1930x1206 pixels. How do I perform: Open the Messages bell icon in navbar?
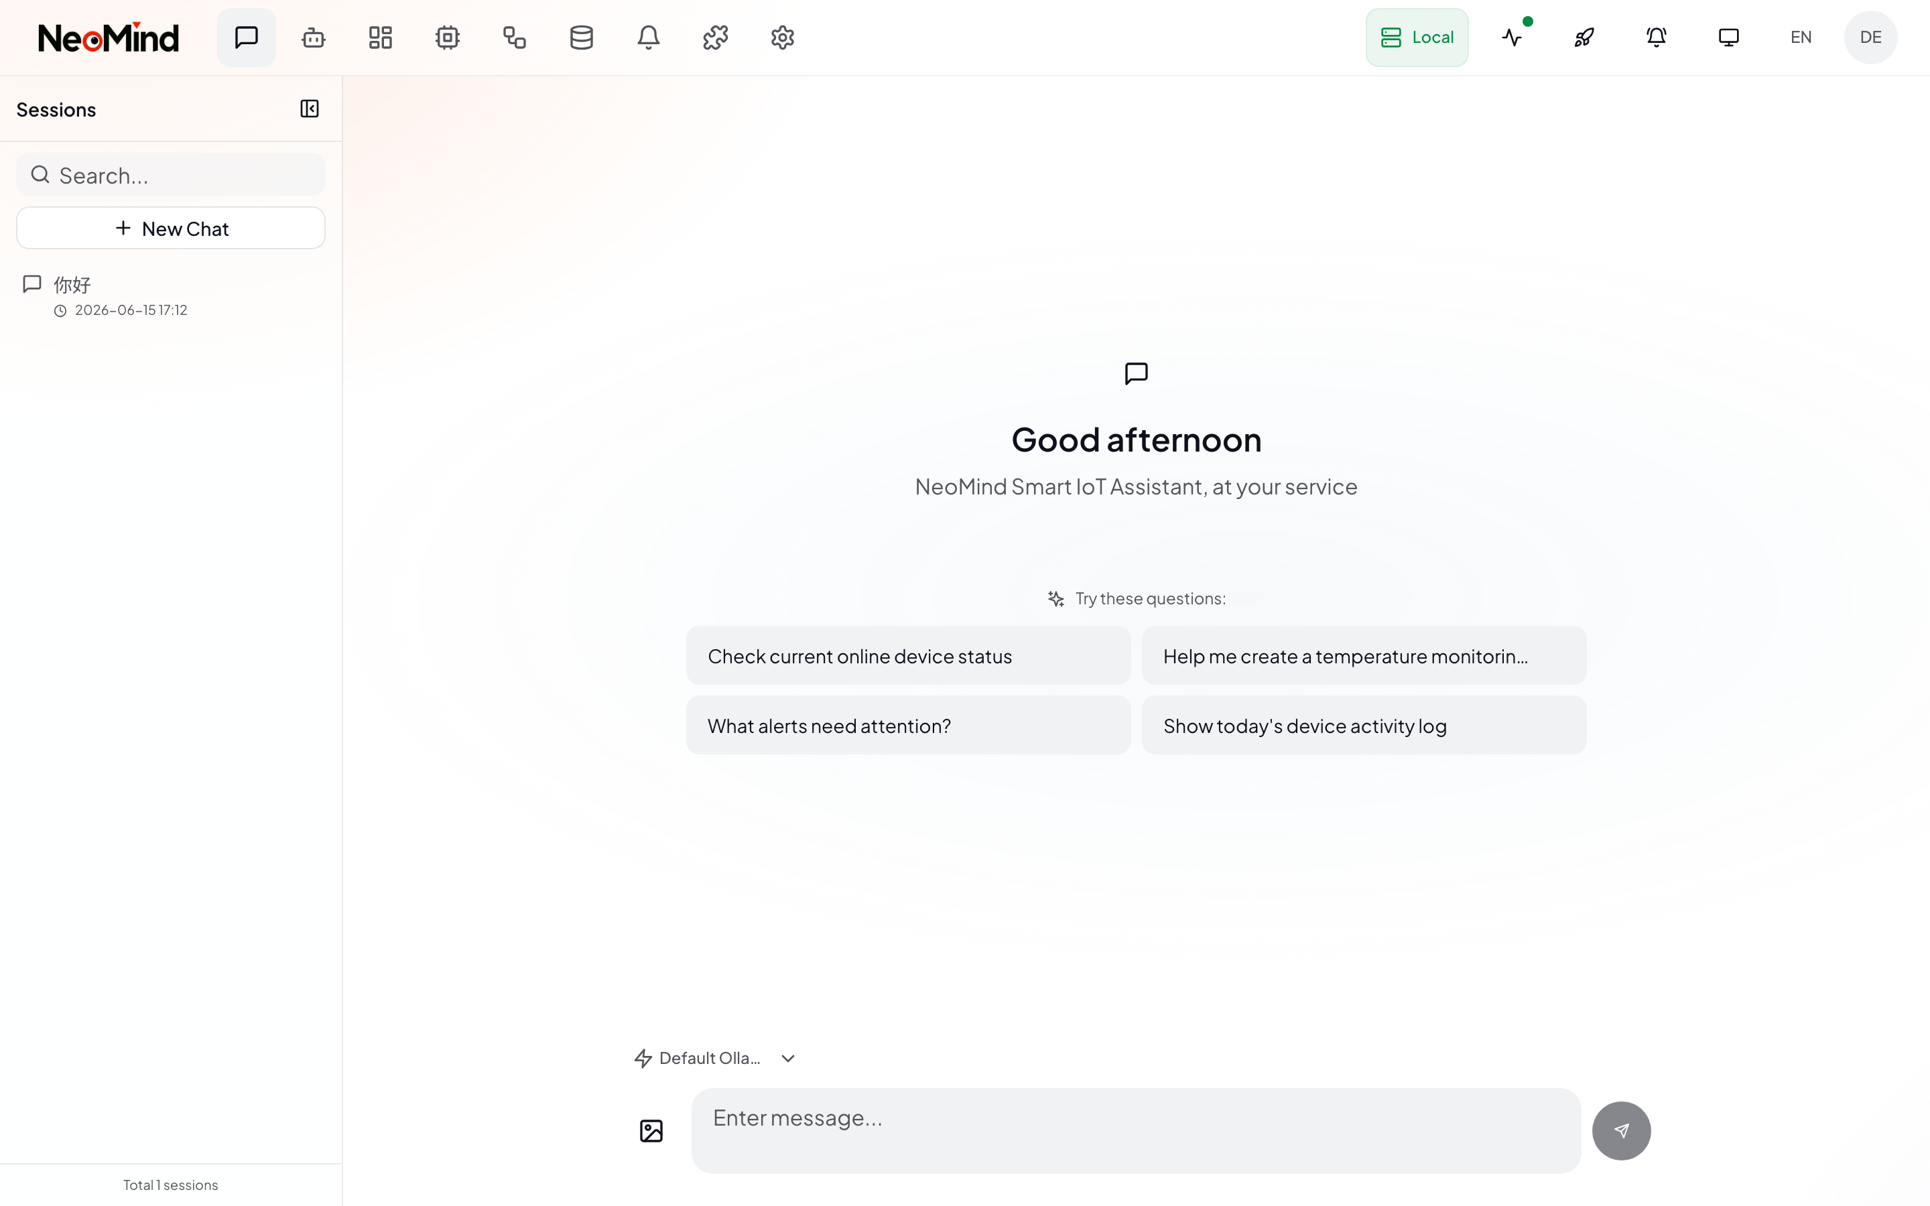coord(649,38)
